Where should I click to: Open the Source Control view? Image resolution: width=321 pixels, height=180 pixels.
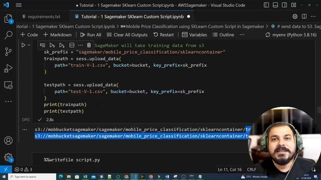tap(9, 51)
